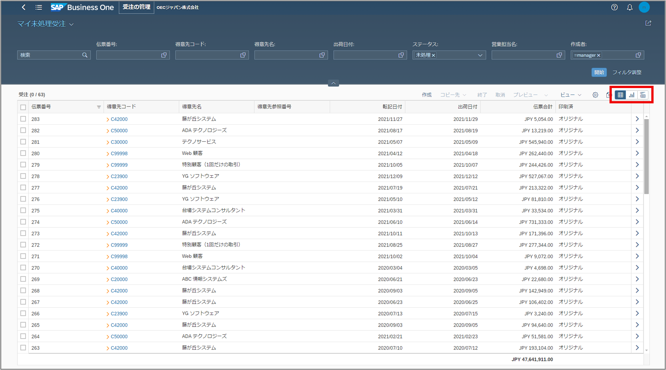
Task: Go back with the left arrow
Action: (24, 7)
